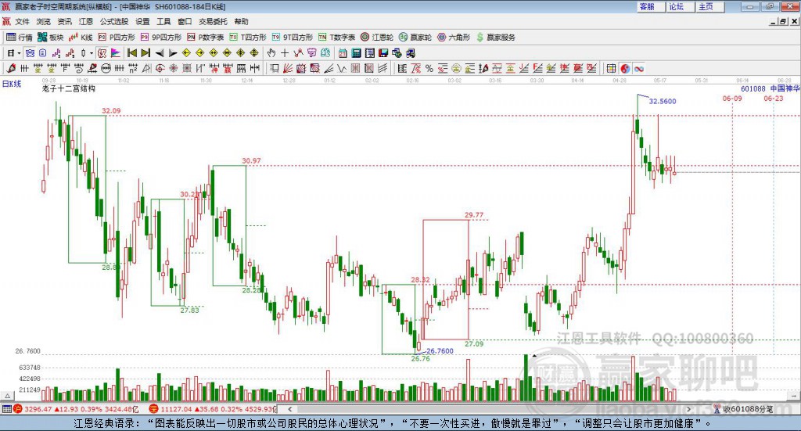The height and width of the screenshot is (431, 801).
Task: Click the colored grid table icon
Action: point(611,68)
